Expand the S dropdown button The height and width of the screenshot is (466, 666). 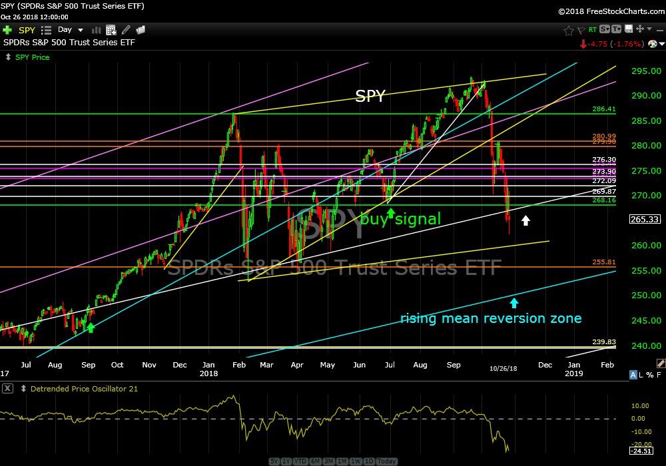click(x=604, y=29)
